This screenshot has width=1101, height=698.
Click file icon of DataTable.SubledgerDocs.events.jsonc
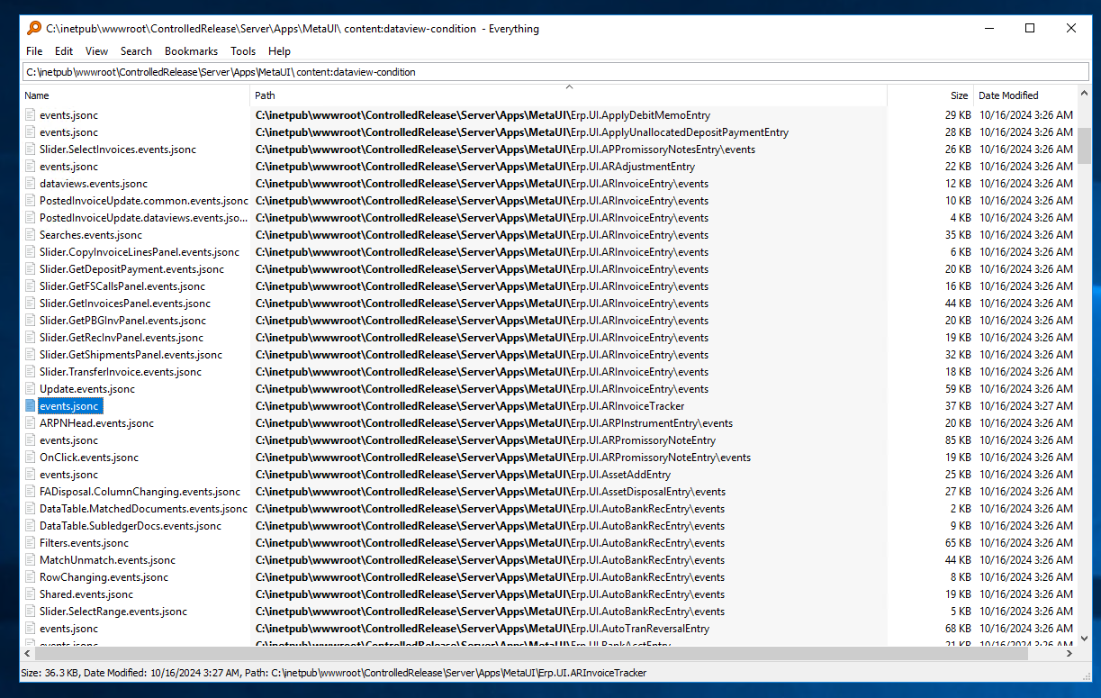coord(30,526)
